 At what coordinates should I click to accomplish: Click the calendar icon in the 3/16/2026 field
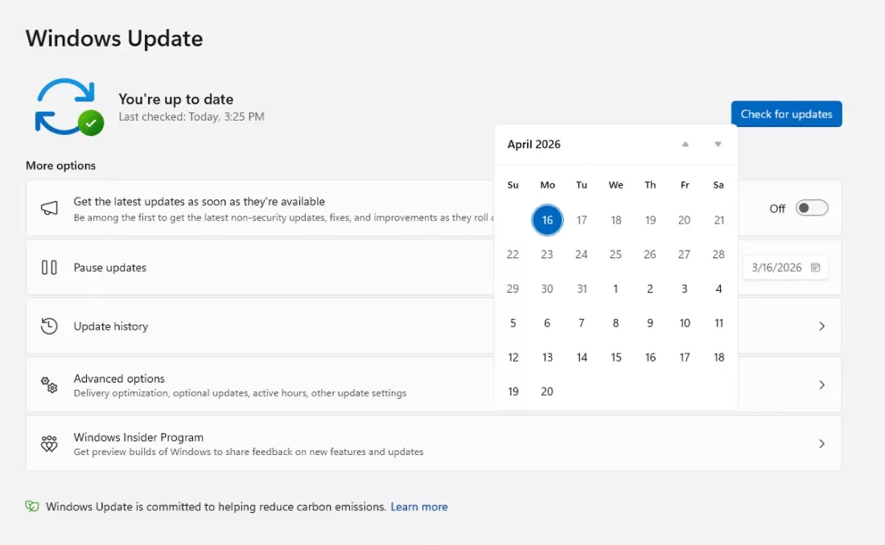815,268
